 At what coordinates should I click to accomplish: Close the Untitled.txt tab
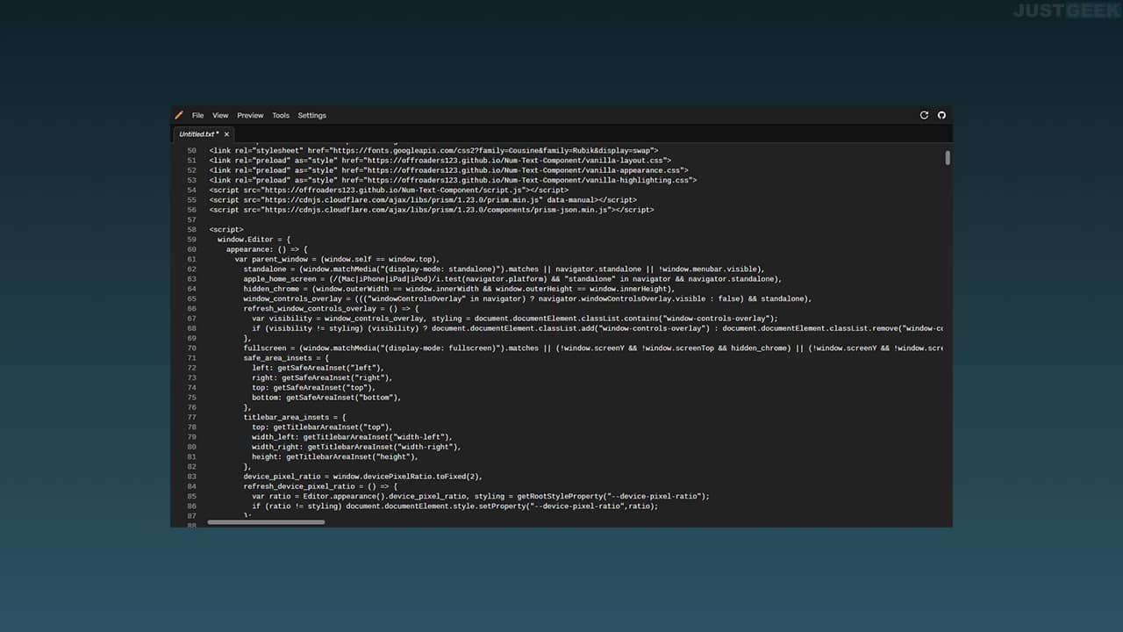point(226,134)
